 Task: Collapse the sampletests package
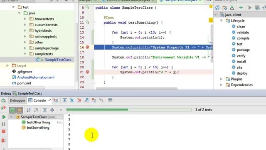coord(25,54)
